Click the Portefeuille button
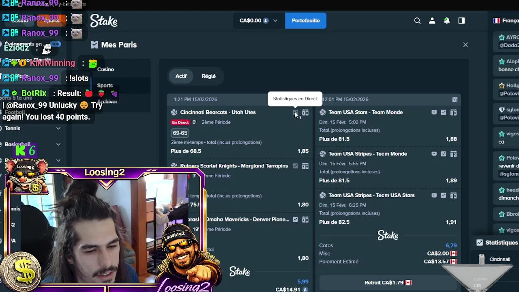The width and height of the screenshot is (519, 292). pos(306,21)
